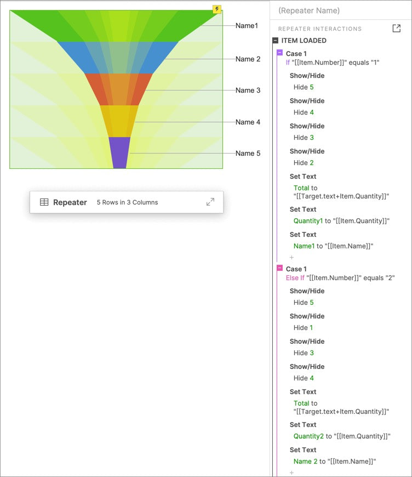The width and height of the screenshot is (412, 477).
Task: Select the Hide 1 action in second case
Action: [303, 328]
